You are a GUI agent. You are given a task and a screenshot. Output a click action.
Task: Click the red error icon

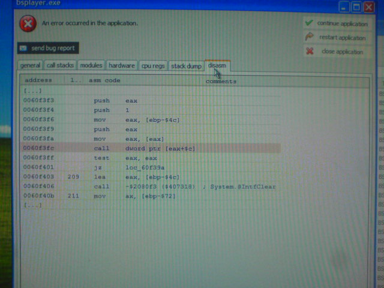[28, 24]
